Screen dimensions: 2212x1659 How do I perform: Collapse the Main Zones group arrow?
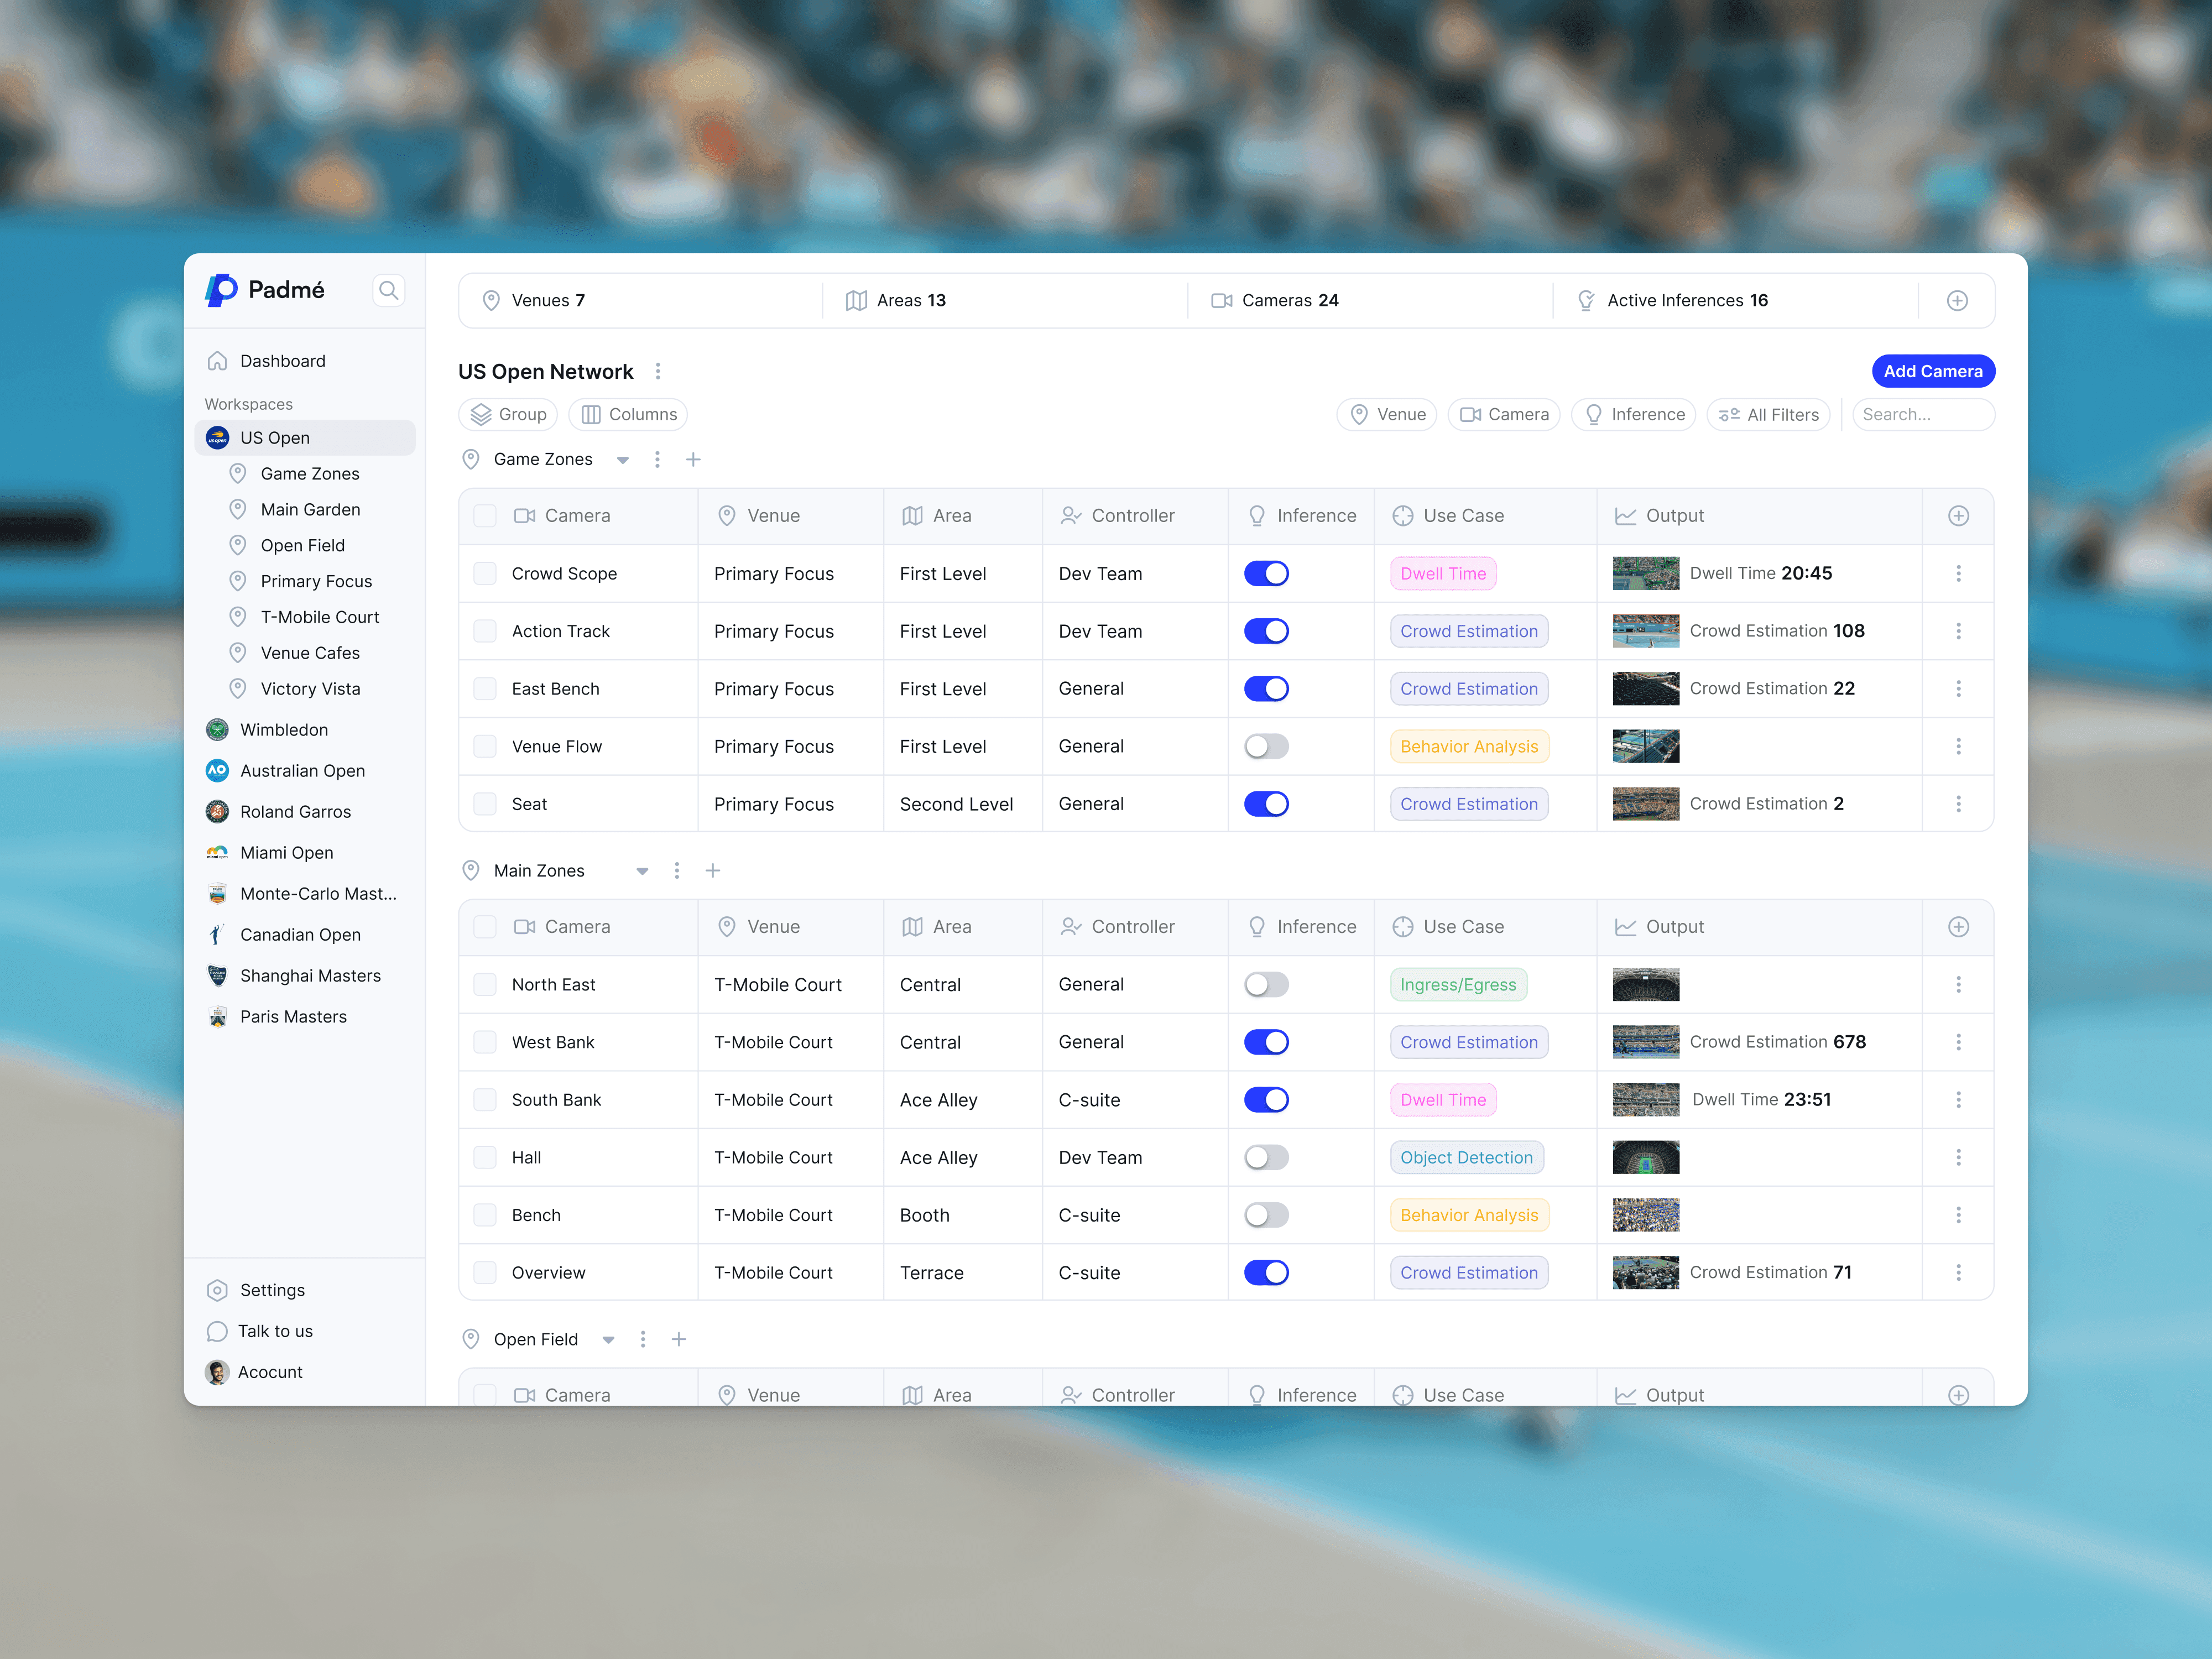642,872
